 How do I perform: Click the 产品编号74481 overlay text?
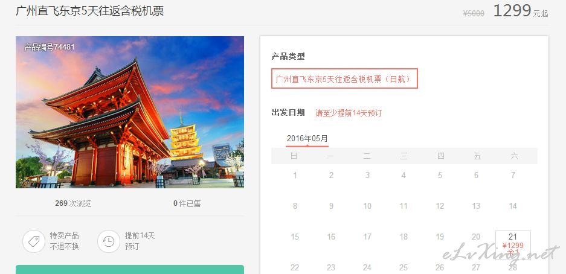click(x=50, y=47)
